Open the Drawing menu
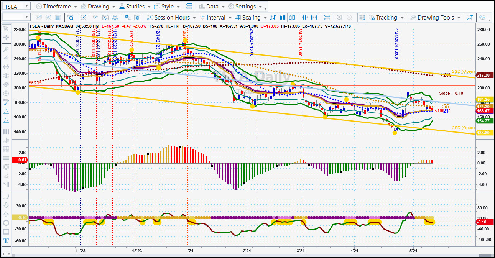 pyautogui.click(x=98, y=7)
